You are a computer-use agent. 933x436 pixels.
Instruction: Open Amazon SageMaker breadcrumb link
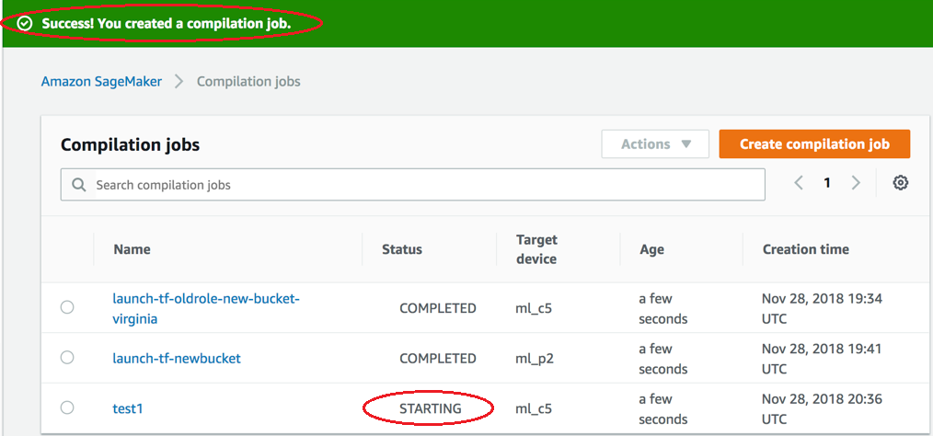click(101, 82)
